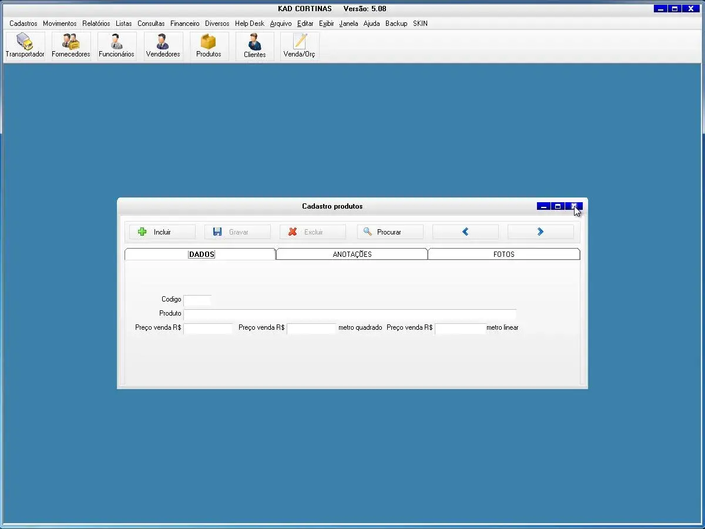Image resolution: width=705 pixels, height=529 pixels.
Task: Open the Financeiro menu
Action: 185,24
